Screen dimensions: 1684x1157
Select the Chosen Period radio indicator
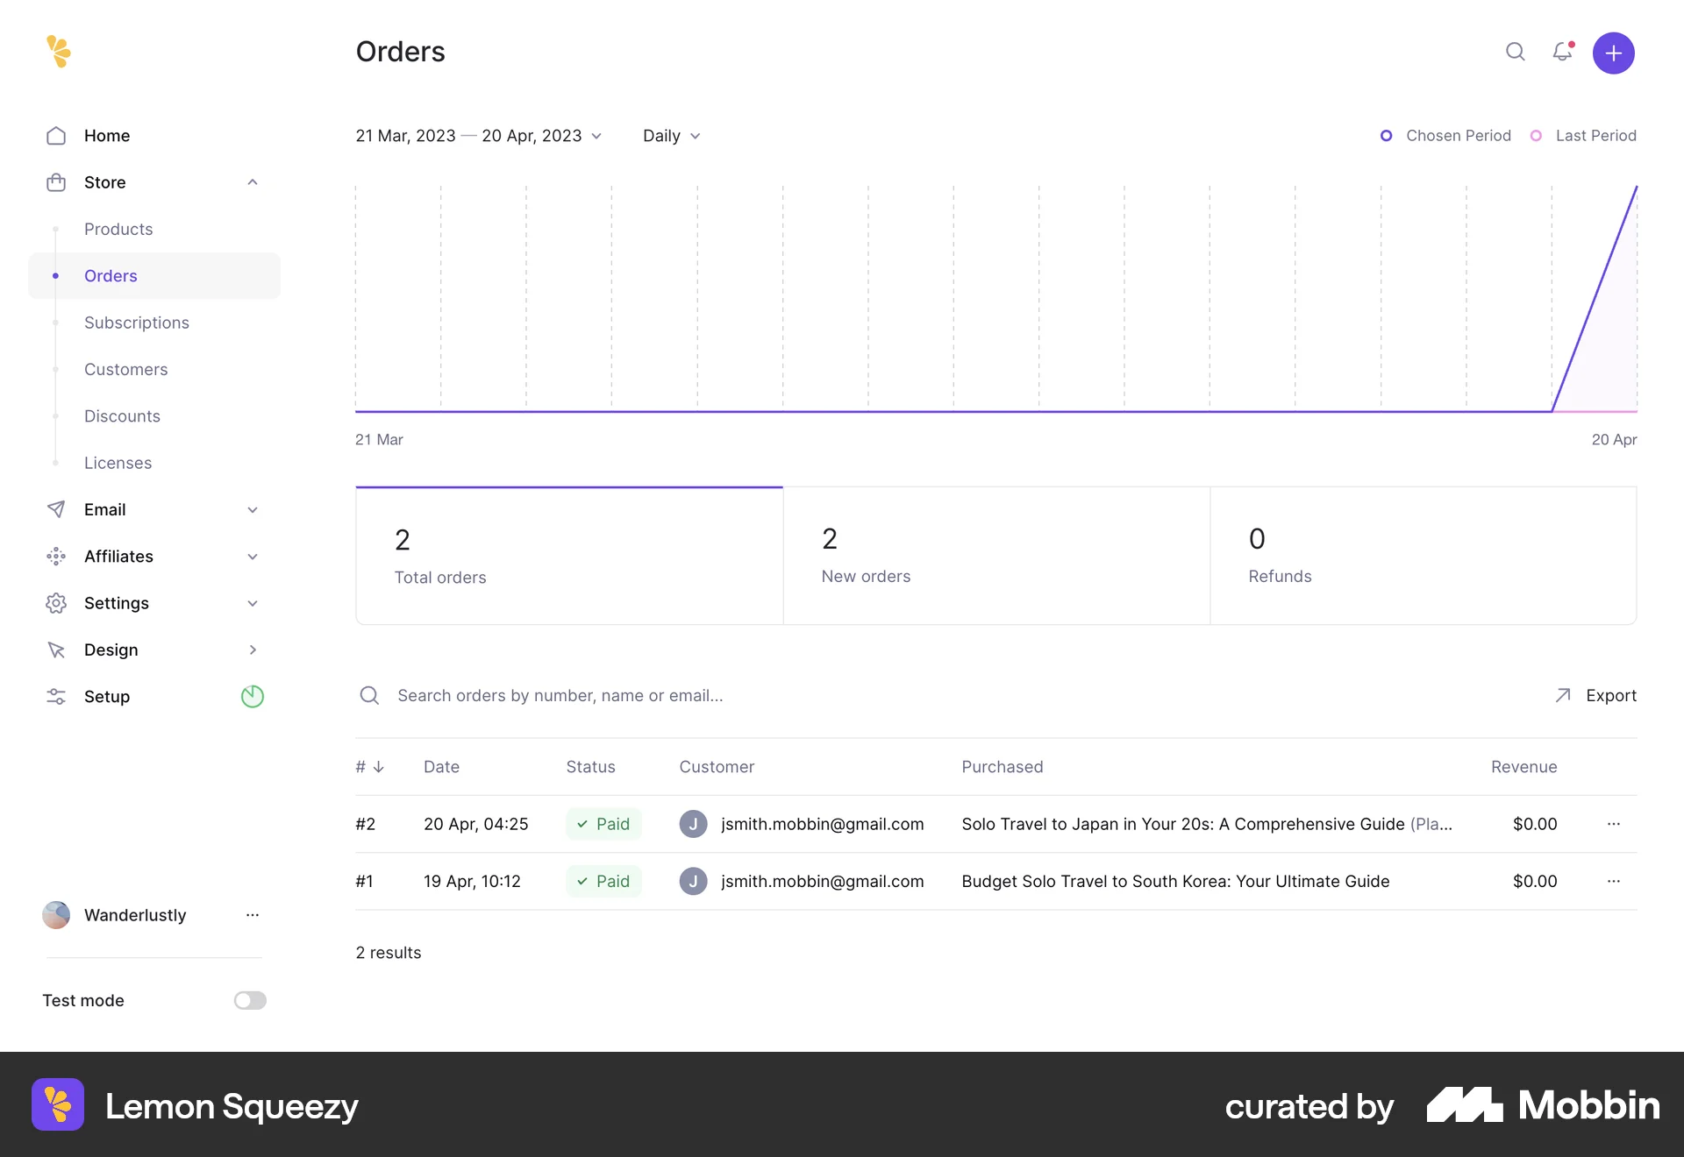pos(1386,136)
